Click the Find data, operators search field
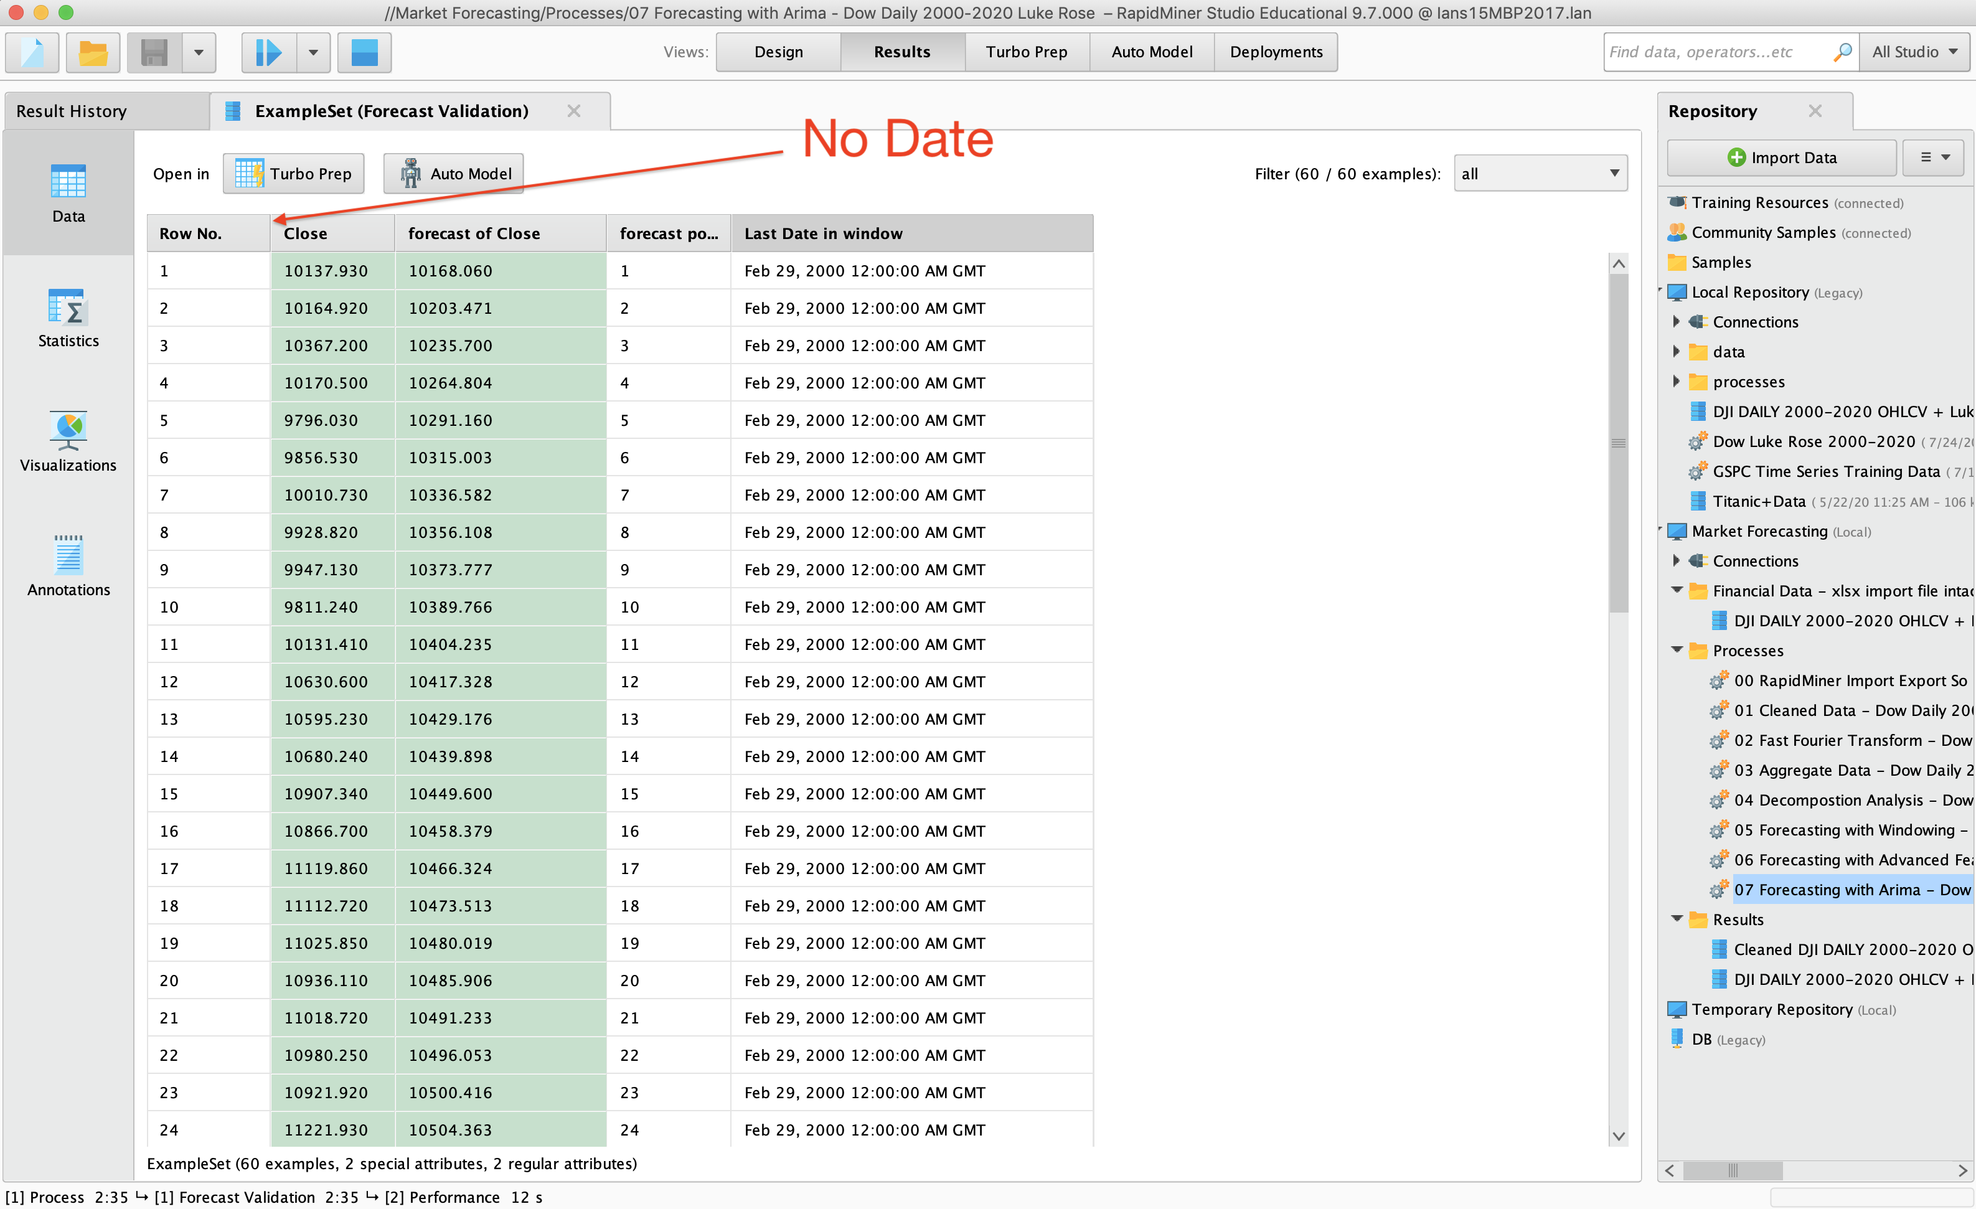The height and width of the screenshot is (1209, 1976). [x=1716, y=52]
